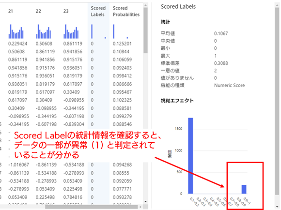The image size is (281, 210).
Task: Click horizontal scrollbar right arrow
Action: [140, 207]
